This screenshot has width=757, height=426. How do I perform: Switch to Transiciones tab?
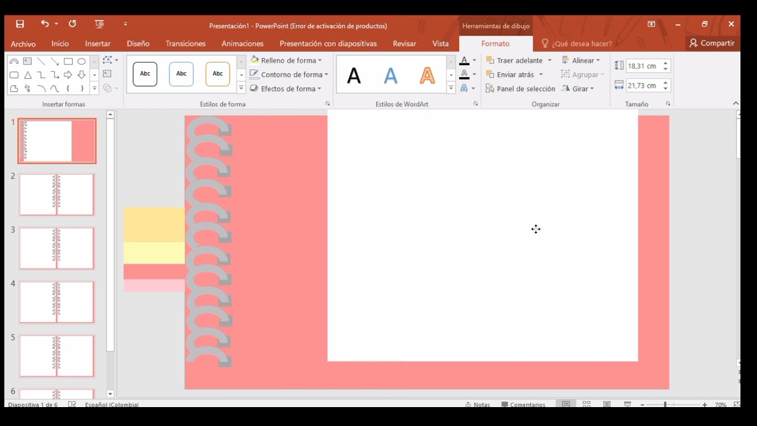tap(186, 44)
